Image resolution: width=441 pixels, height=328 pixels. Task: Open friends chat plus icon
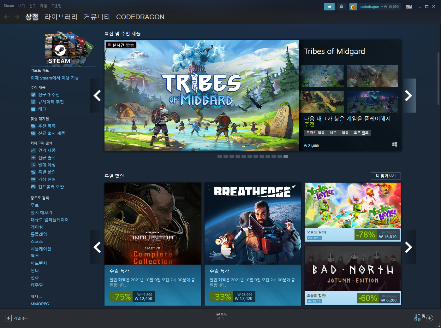(x=430, y=318)
